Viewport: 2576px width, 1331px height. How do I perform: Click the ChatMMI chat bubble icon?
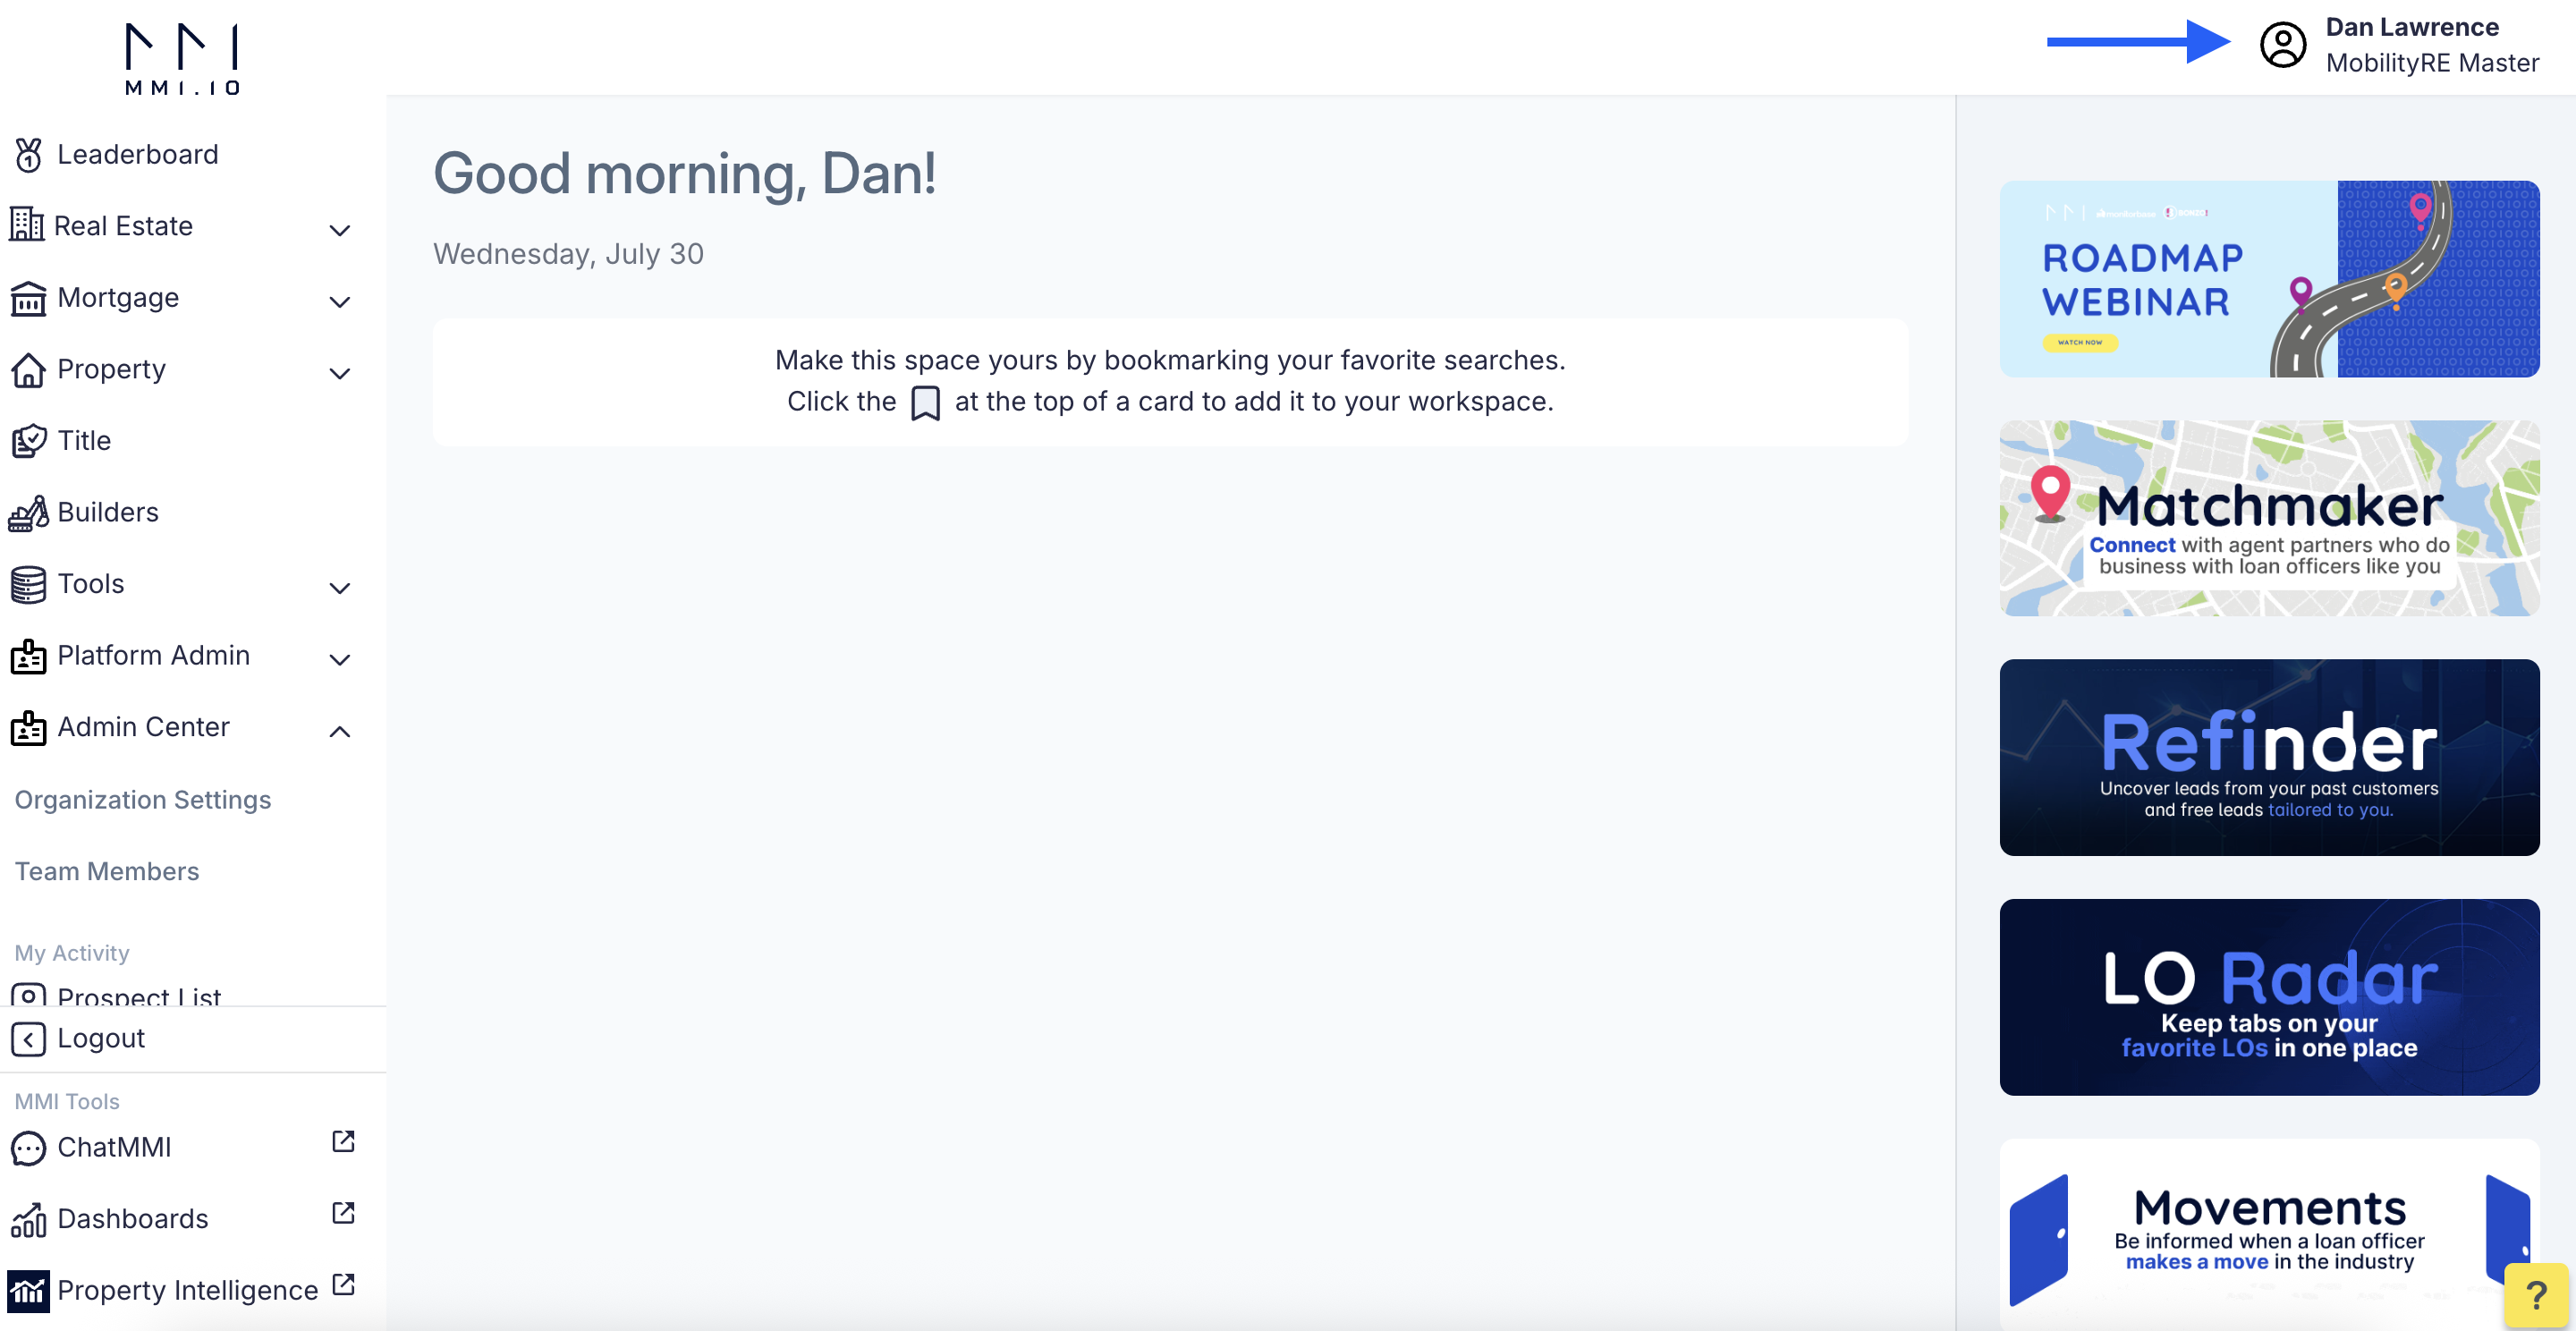coord(28,1148)
